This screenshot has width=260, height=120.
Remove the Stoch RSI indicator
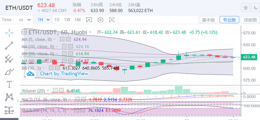tap(82, 110)
